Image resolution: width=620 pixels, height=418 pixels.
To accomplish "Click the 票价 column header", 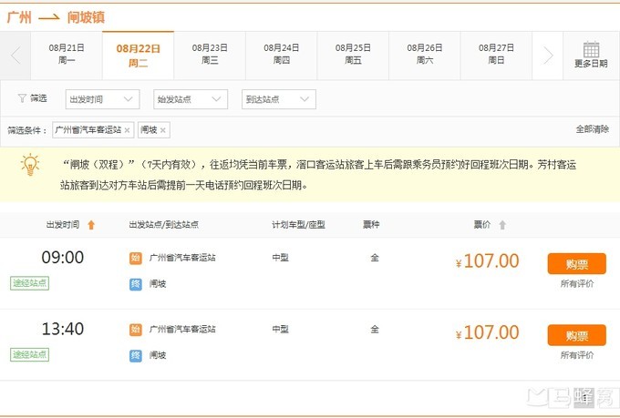I will pyautogui.click(x=482, y=225).
